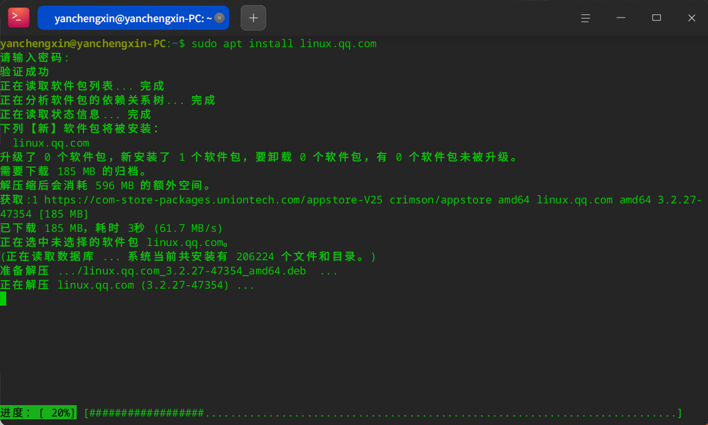Screen dimensions: 708x425
Task: Click the indented package name 'linux.qq.com'
Action: (x=51, y=143)
